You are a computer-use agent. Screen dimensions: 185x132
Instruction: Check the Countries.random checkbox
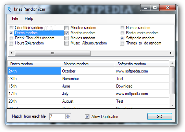click(x=11, y=28)
